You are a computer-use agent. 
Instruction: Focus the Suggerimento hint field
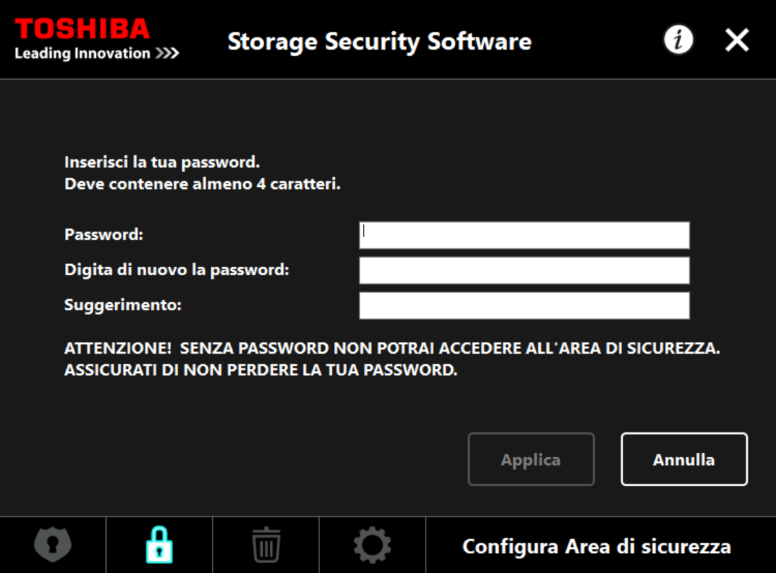524,305
